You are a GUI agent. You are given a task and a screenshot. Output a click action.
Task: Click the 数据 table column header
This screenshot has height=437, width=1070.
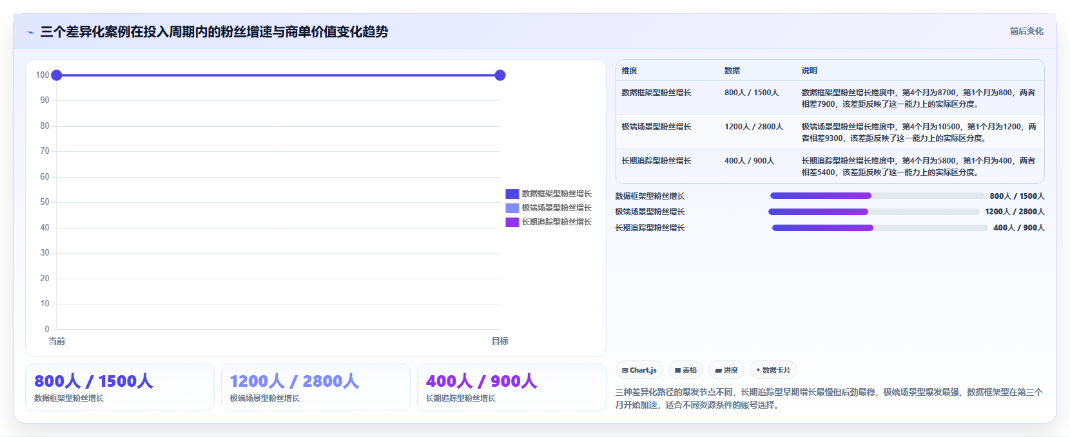click(x=732, y=71)
